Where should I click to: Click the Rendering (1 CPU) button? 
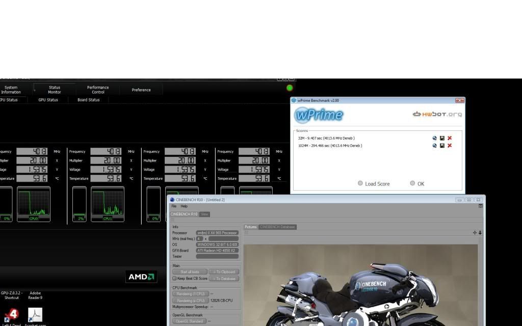tap(191, 294)
